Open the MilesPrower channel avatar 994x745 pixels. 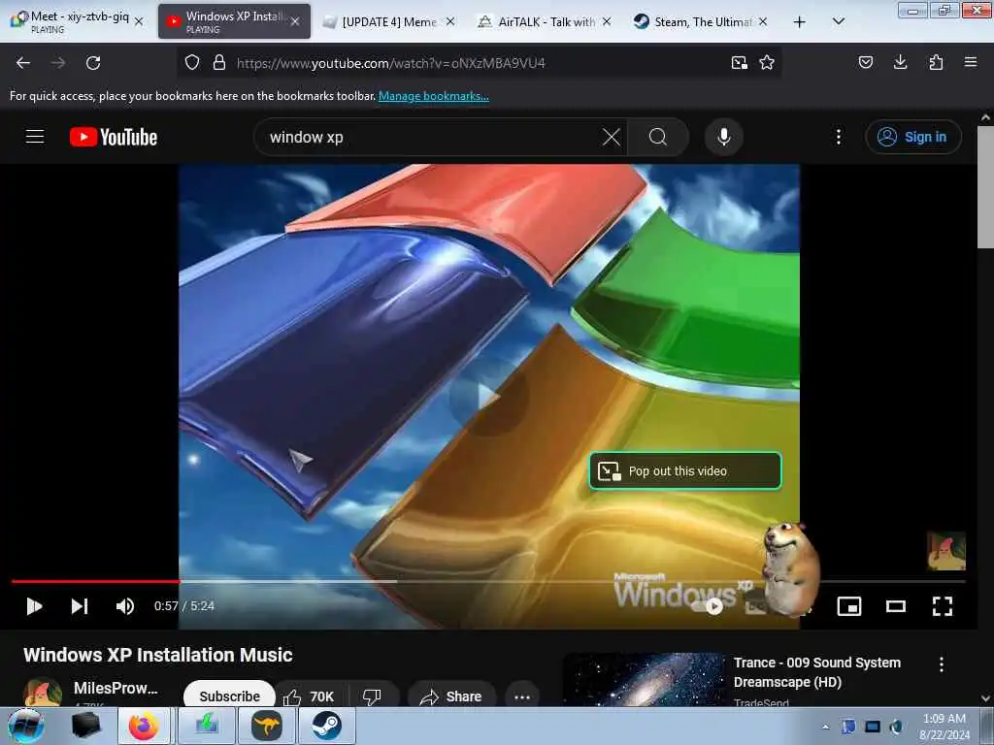43,693
